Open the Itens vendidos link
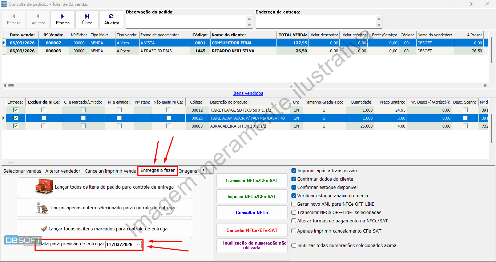The height and width of the screenshot is (262, 496). (248, 93)
